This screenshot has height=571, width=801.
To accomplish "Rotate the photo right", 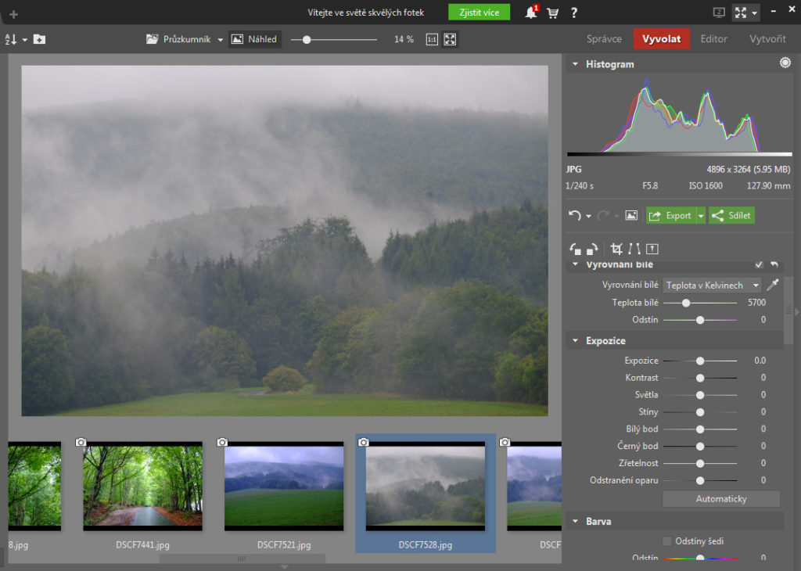I will coord(592,249).
